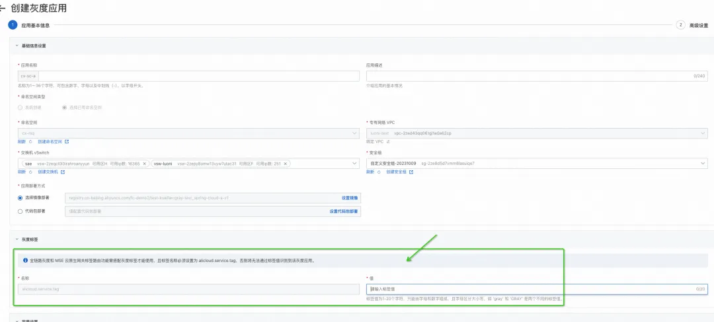Viewport: 714px width, 322px height.
Task: Click the edit icon next to 绑定 VPC
Action: [389, 142]
